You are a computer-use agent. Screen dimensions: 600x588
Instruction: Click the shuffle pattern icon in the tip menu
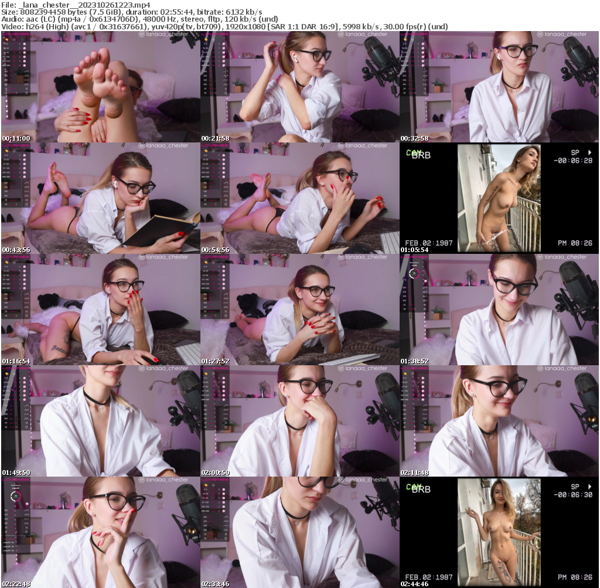(27, 89)
